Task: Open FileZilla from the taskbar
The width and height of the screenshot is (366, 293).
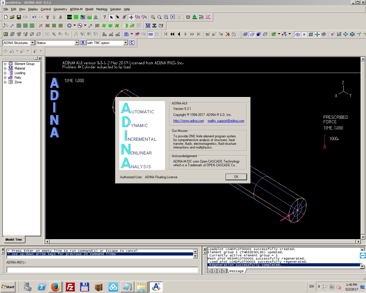Action: pos(70,287)
